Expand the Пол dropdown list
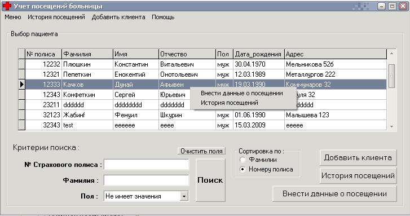410x216 pixels. [184, 196]
